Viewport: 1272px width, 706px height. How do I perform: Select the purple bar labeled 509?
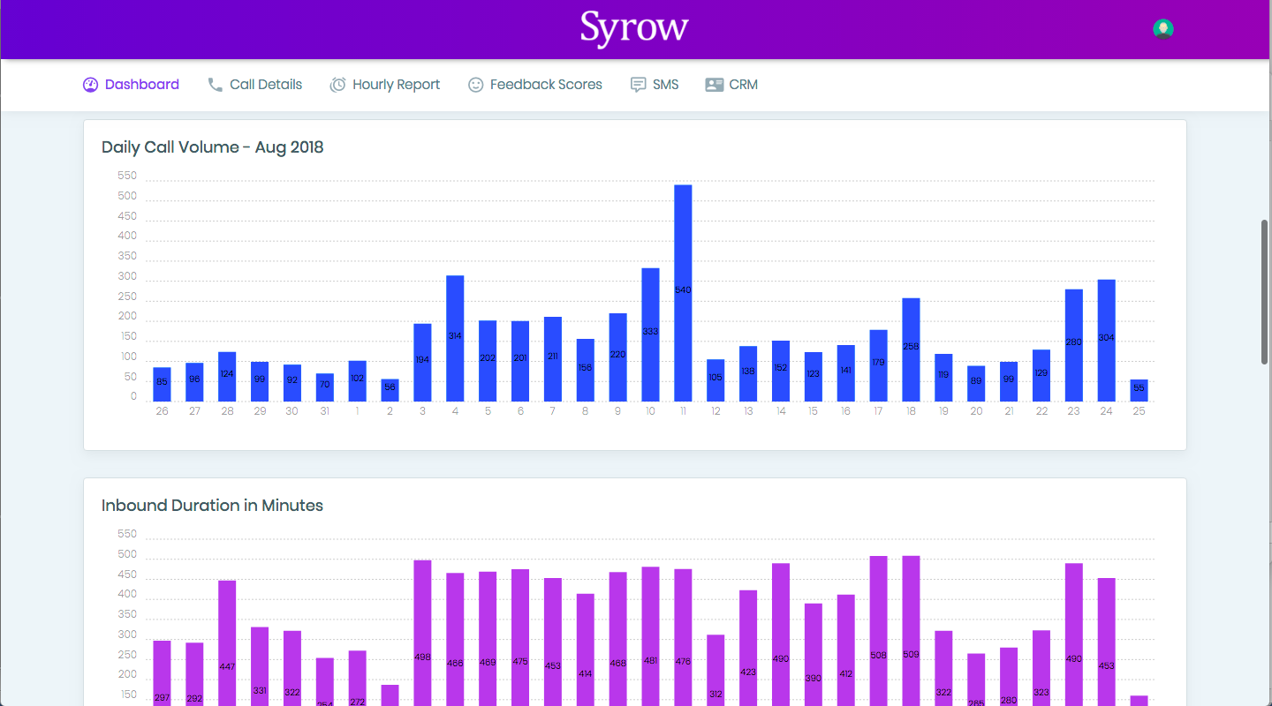pyautogui.click(x=911, y=630)
